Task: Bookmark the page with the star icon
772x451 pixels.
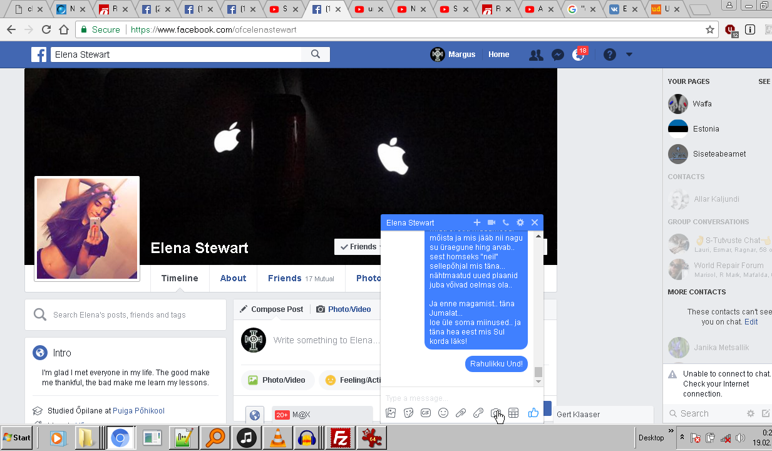Action: [x=710, y=29]
